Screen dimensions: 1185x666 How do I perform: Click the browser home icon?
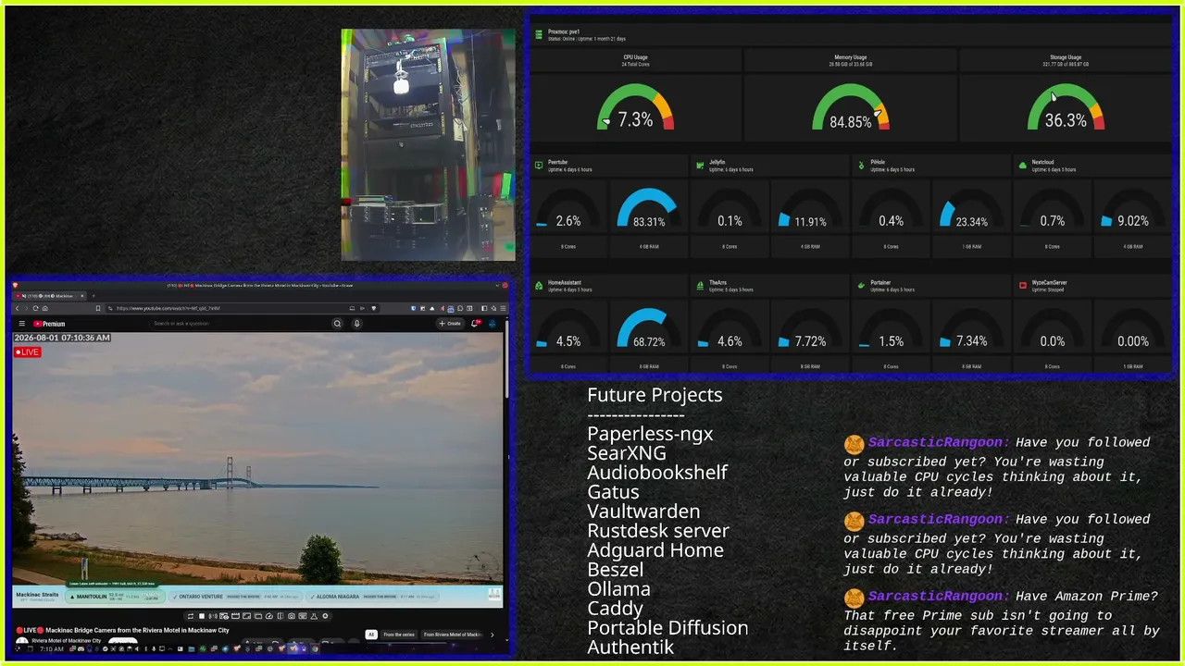pos(45,308)
